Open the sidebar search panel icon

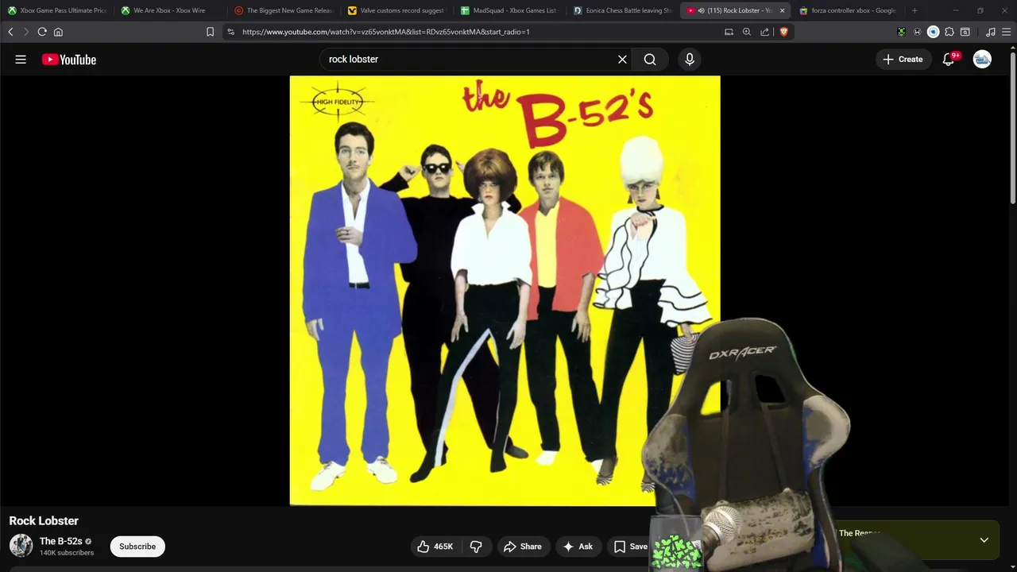pyautogui.click(x=965, y=32)
